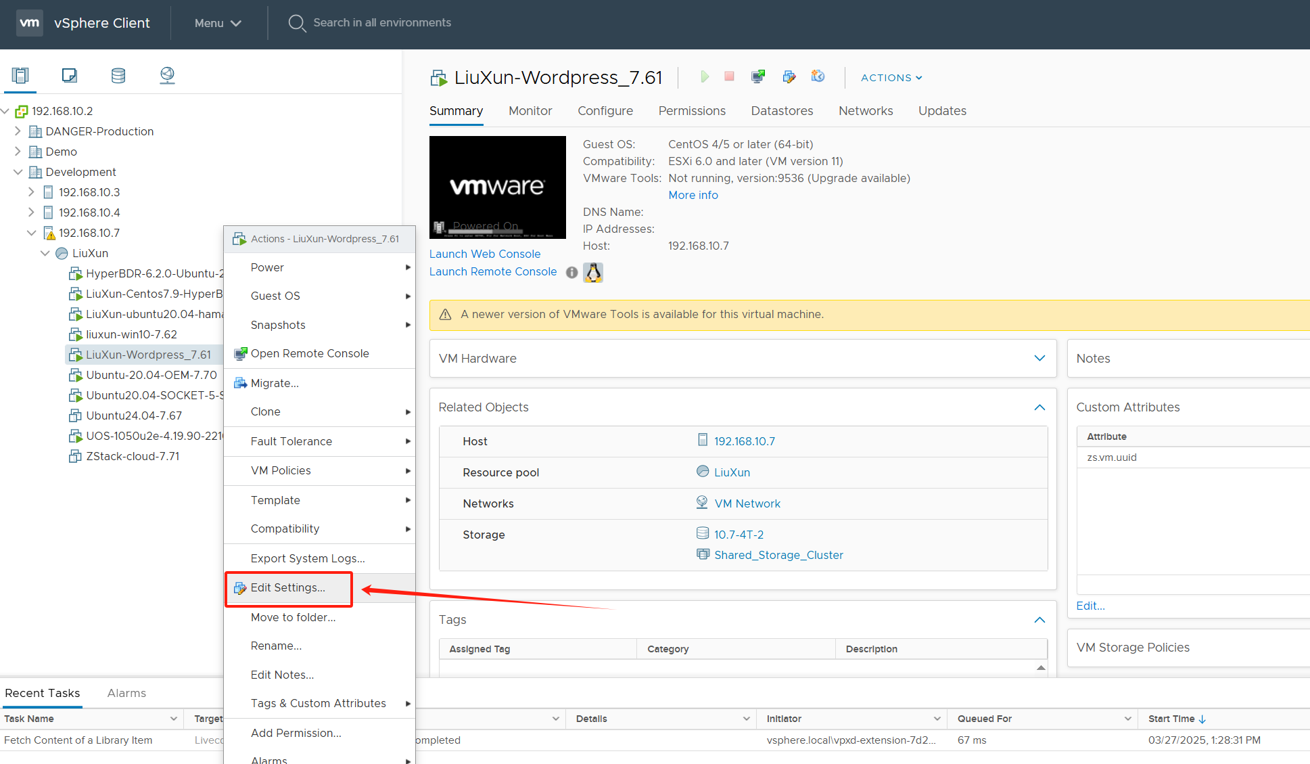
Task: Open the top Menu dropdown
Action: [218, 23]
